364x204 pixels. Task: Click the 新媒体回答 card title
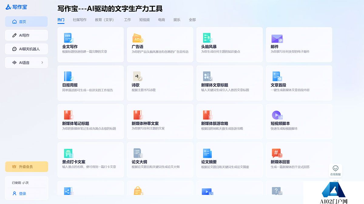tap(280, 162)
